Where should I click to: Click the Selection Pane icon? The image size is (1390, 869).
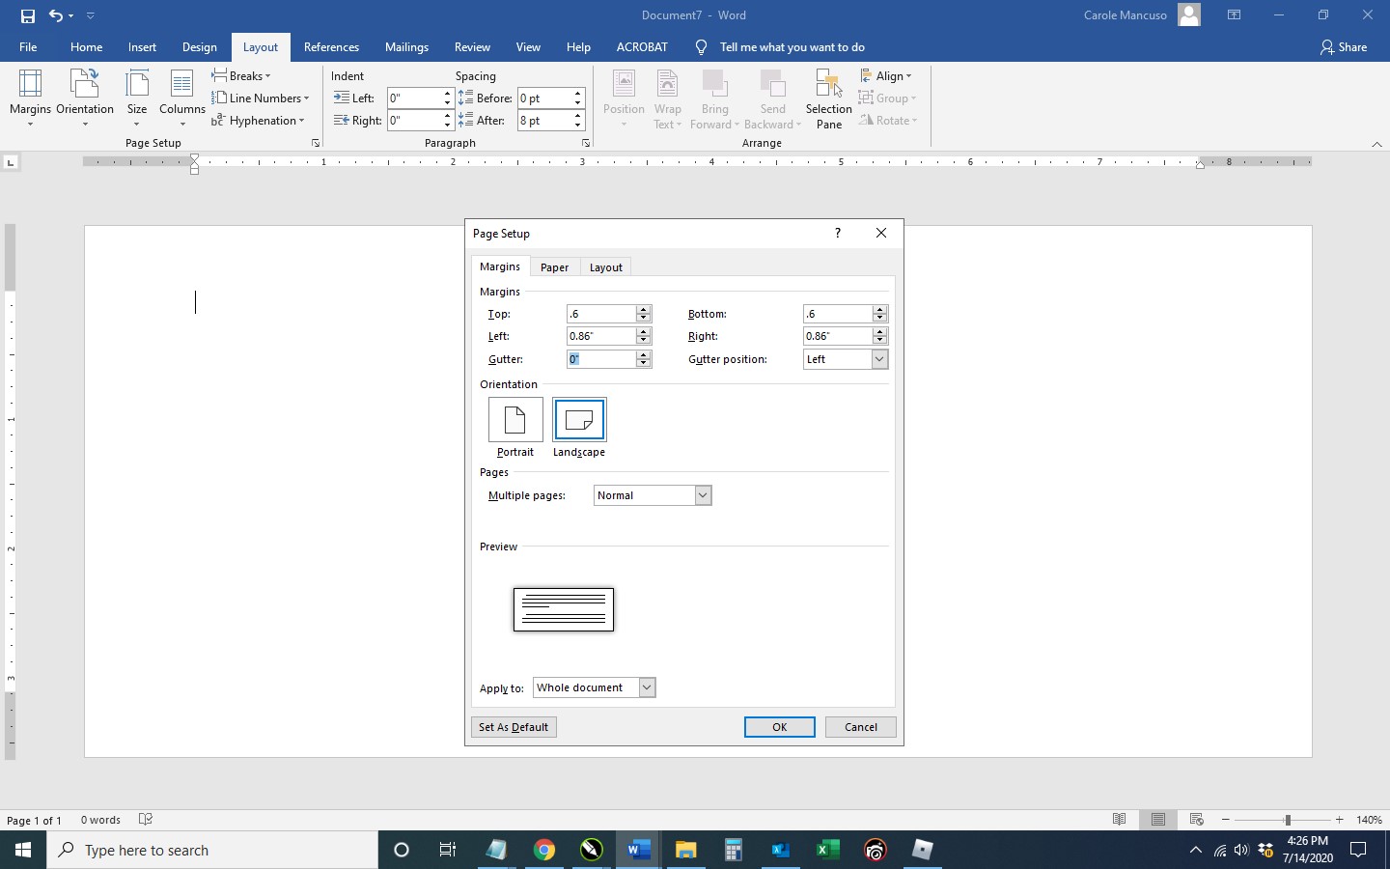pos(828,97)
